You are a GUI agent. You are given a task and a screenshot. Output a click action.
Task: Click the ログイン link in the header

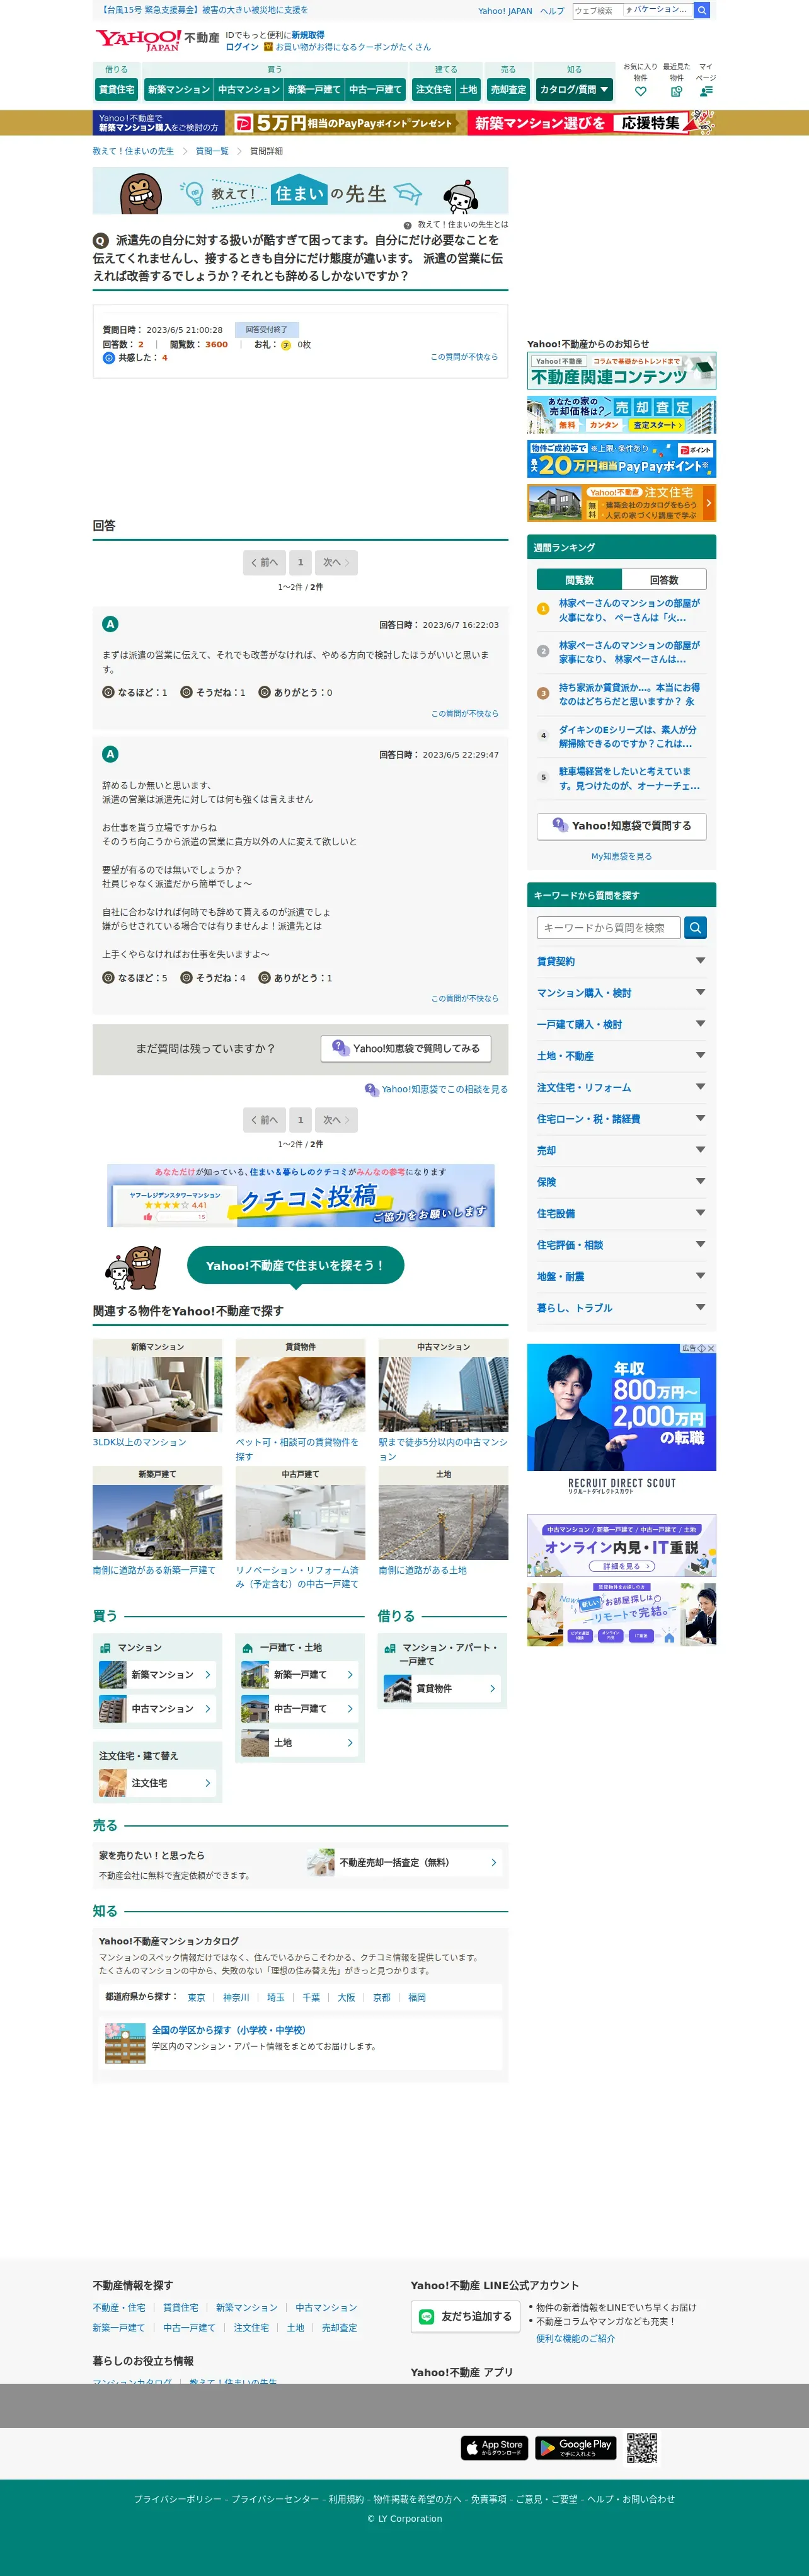click(x=241, y=47)
